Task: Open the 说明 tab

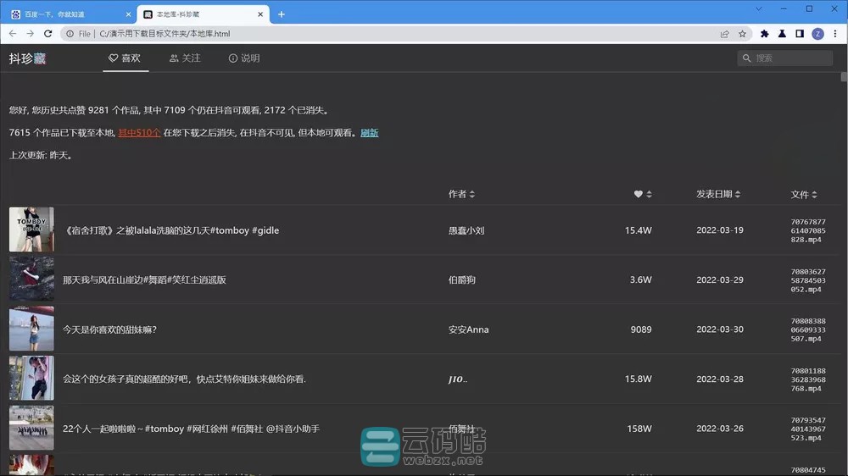Action: click(x=244, y=58)
